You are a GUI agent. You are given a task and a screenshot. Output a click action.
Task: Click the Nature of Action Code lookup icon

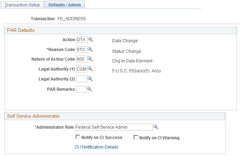(x=90, y=59)
